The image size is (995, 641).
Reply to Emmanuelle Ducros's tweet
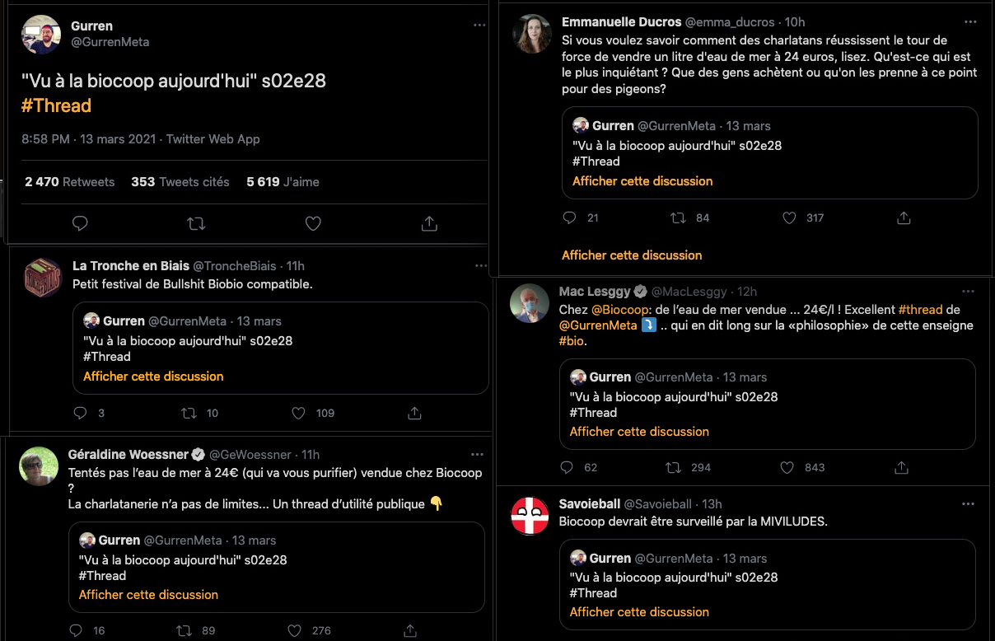569,218
